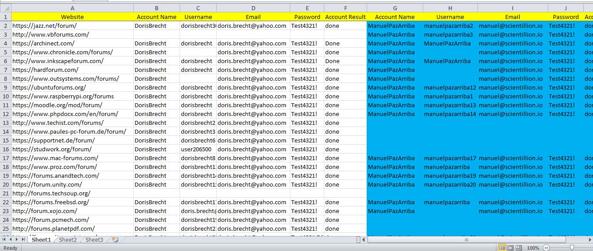593x251 pixels.
Task: Click the next sheet navigation arrow
Action: [x=17, y=240]
